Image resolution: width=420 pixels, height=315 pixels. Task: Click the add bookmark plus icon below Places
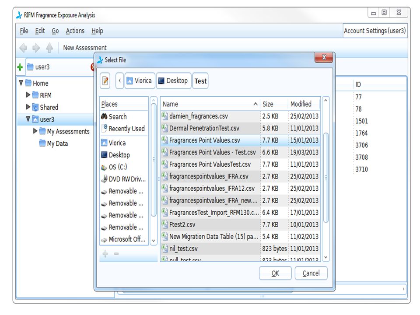coord(105,253)
